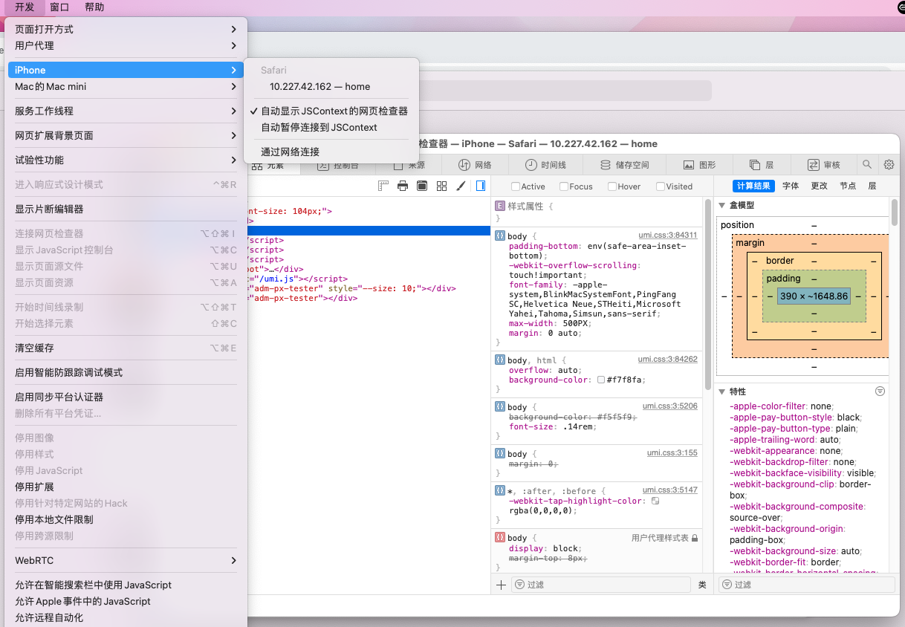Click the style attribute 'E' badge icon

click(x=500, y=206)
